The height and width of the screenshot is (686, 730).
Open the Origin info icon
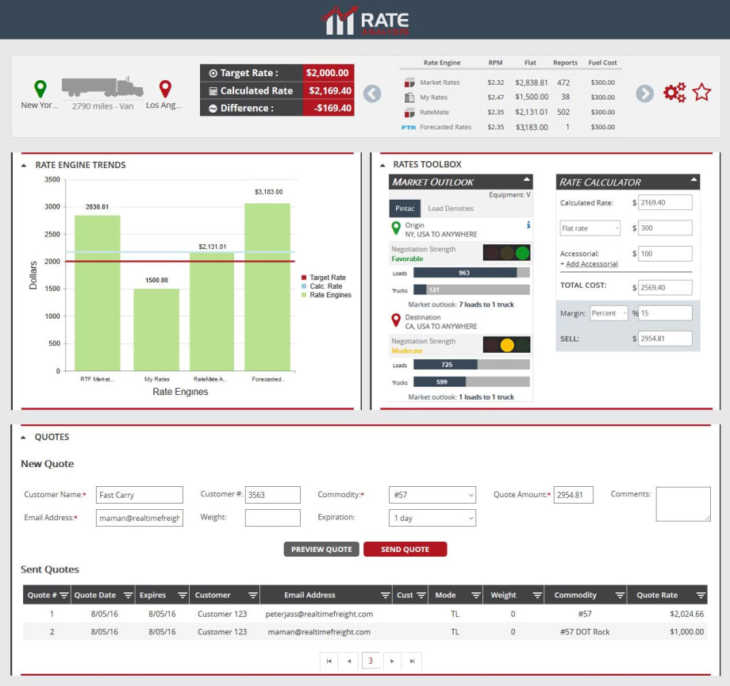[528, 224]
